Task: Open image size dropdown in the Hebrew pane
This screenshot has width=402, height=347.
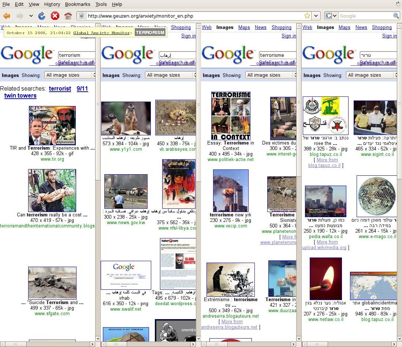Action: tap(372, 75)
